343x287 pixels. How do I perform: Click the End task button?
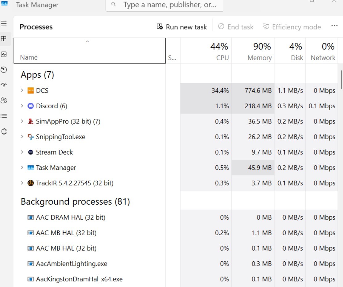tap(236, 27)
